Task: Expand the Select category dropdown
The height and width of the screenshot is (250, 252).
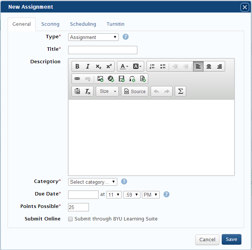Action: tap(93, 182)
